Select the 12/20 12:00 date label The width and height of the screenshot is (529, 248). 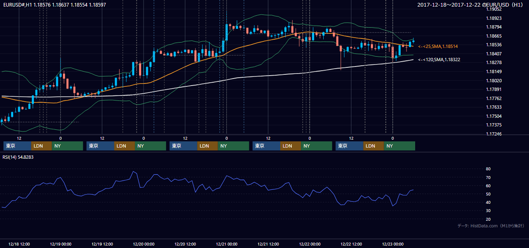(185, 244)
